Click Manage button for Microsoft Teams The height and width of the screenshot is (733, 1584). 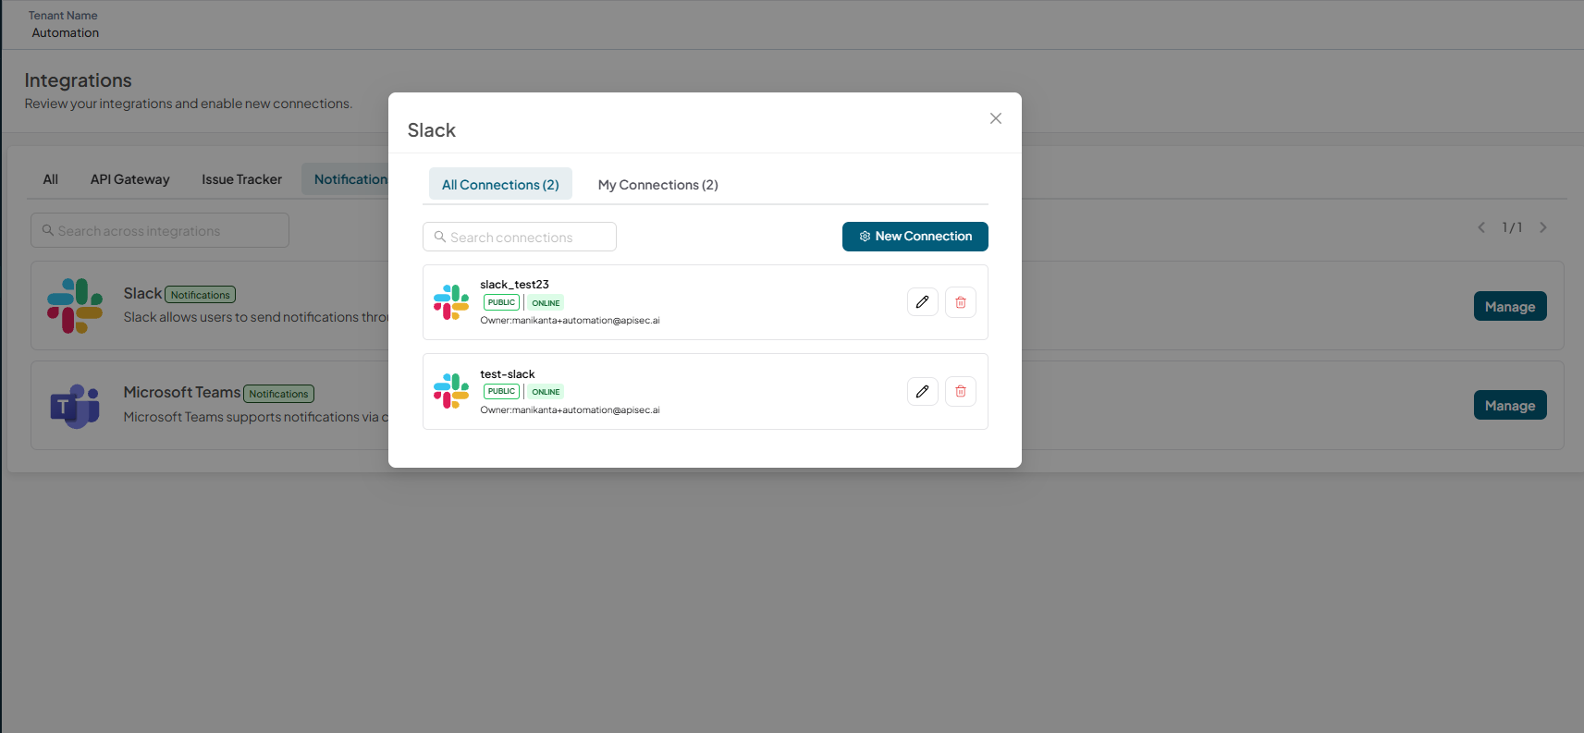[x=1510, y=406]
